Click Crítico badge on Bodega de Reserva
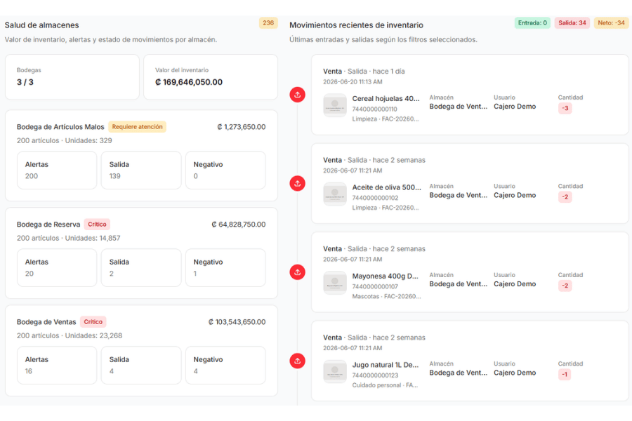This screenshot has width=632, height=421. [x=97, y=225]
